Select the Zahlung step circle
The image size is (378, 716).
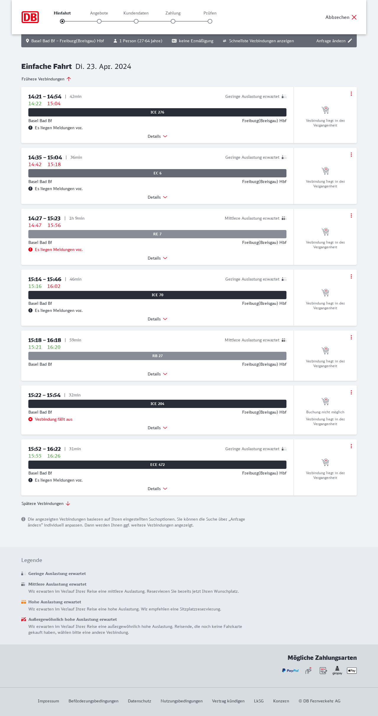tap(173, 21)
